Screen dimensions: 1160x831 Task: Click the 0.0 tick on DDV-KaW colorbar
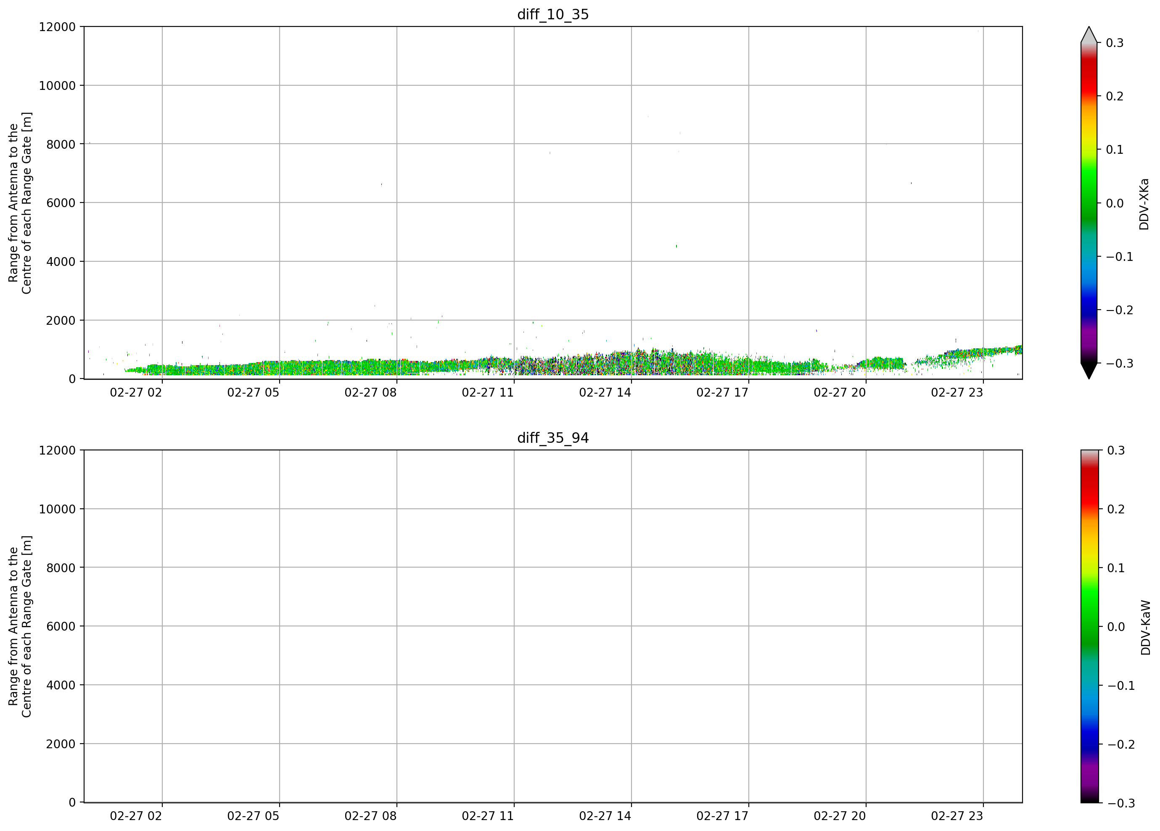click(x=1116, y=627)
